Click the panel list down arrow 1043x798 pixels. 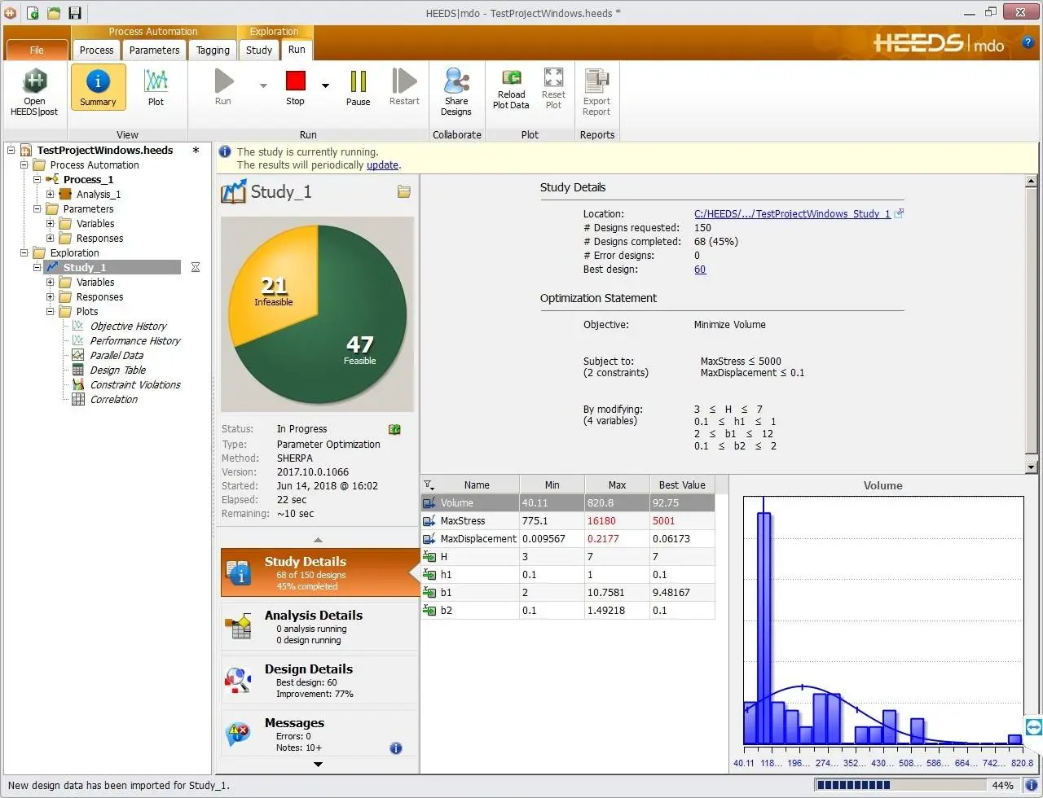point(318,765)
